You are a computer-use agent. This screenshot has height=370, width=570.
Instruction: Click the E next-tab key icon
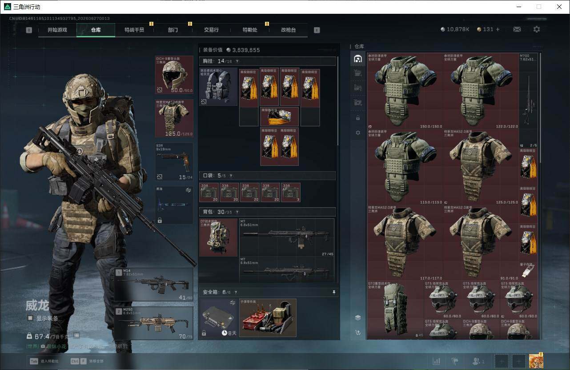(317, 30)
